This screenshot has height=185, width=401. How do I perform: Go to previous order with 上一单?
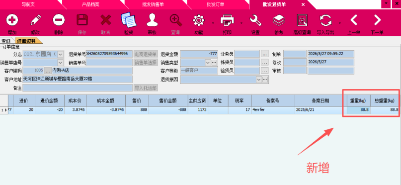point(354,20)
